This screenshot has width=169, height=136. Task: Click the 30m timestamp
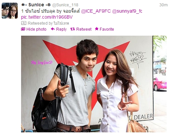(x=163, y=5)
